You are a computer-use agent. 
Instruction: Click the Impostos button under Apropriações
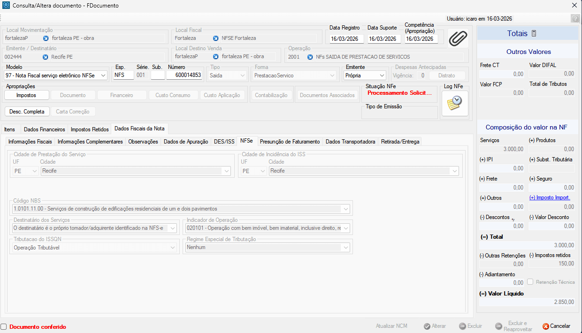point(26,95)
